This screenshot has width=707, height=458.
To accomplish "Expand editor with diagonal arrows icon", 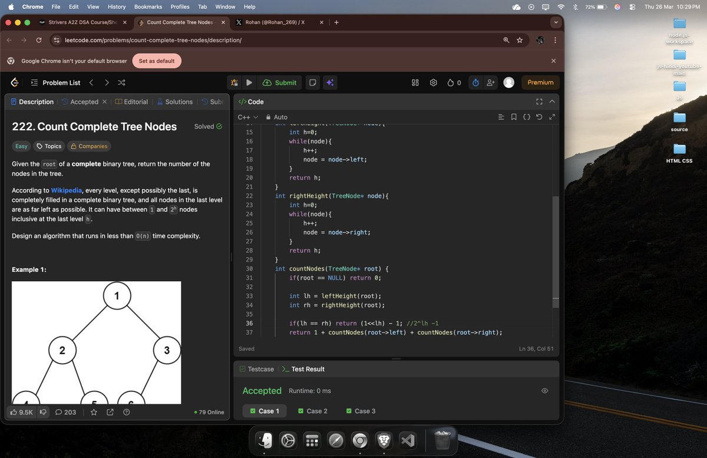I will (552, 117).
